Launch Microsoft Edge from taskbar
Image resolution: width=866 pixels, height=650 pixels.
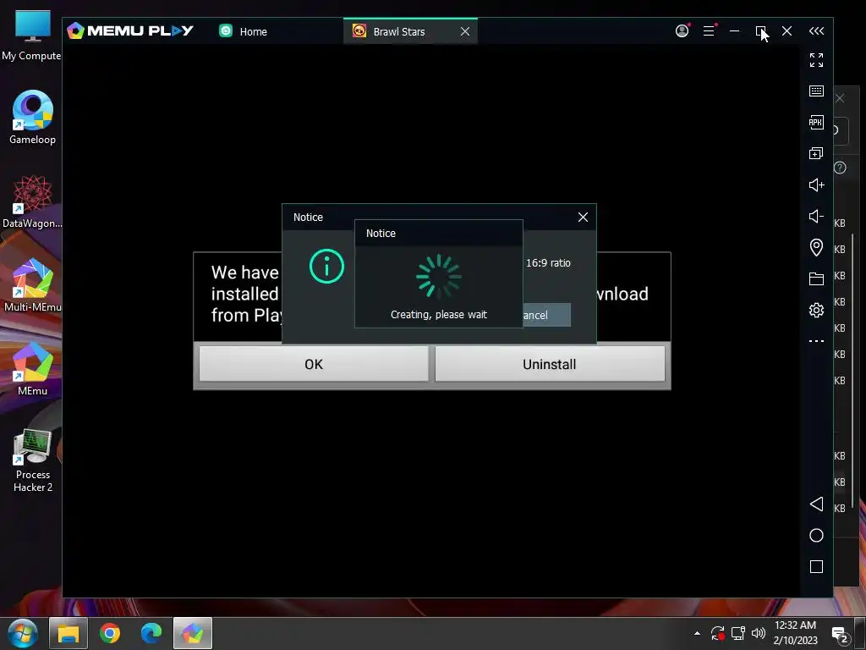click(x=151, y=633)
